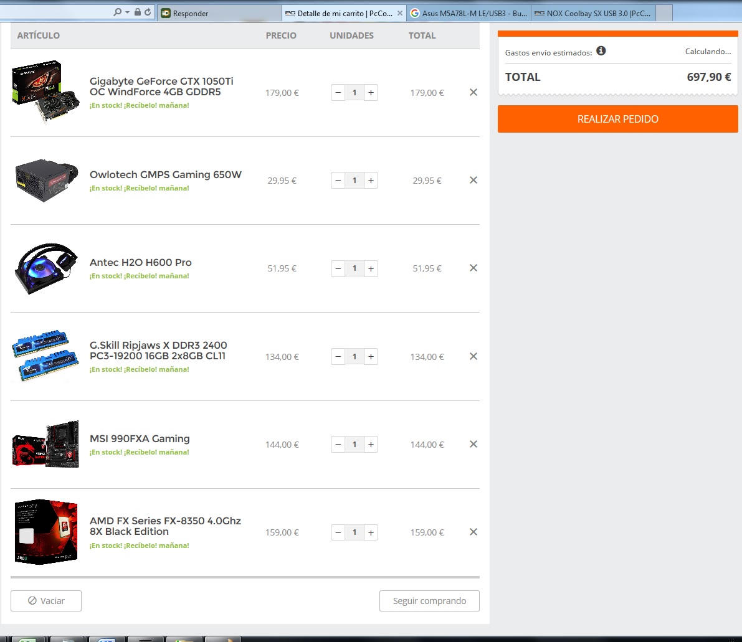The image size is (742, 642).
Task: Click Seguir comprando button
Action: point(429,601)
